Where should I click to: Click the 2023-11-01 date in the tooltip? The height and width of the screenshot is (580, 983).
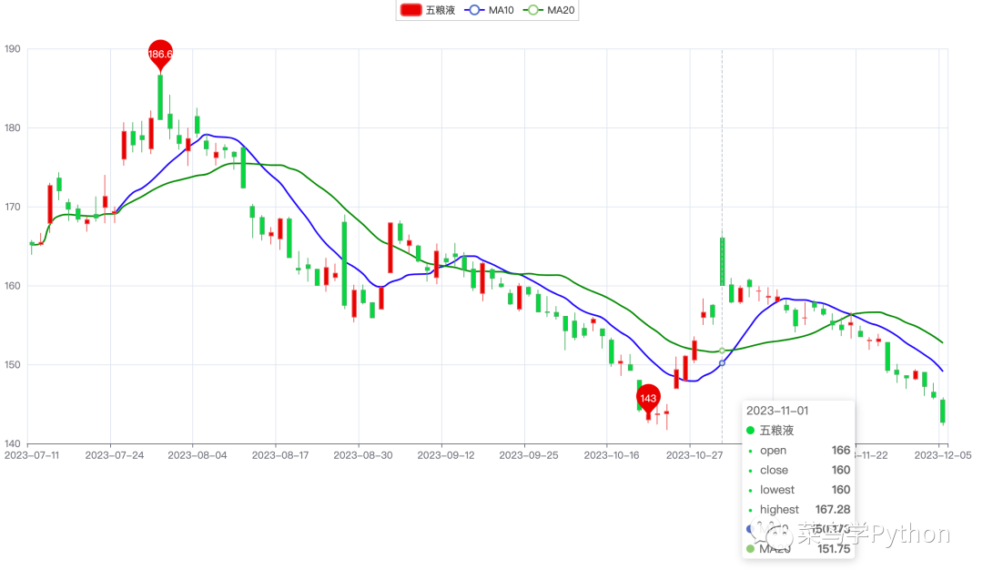[777, 411]
